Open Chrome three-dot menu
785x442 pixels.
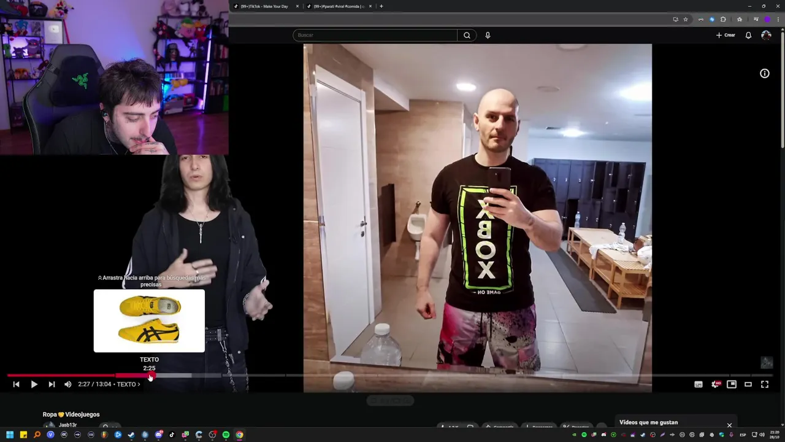pyautogui.click(x=778, y=19)
